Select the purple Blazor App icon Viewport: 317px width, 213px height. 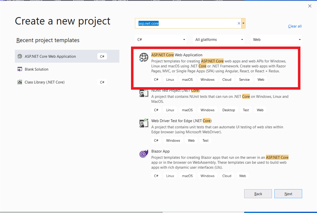click(x=143, y=154)
